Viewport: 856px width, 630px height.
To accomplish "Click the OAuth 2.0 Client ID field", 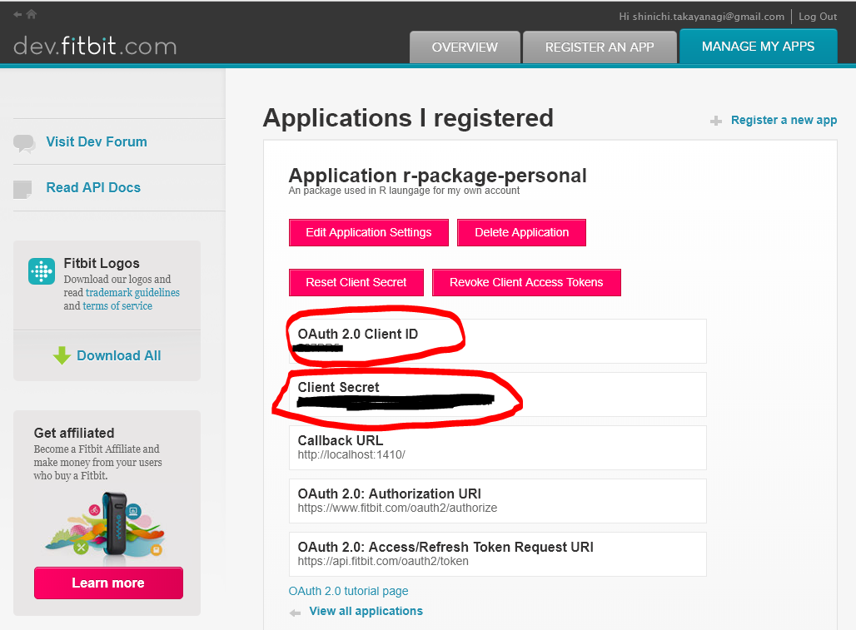I will pyautogui.click(x=497, y=341).
